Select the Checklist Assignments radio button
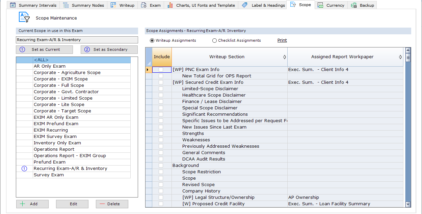422x214 pixels. tap(215, 41)
